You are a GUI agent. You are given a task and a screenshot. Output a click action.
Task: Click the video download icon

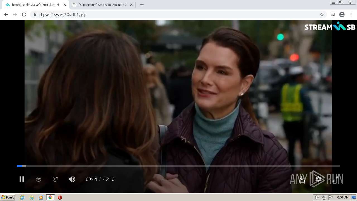point(302,179)
